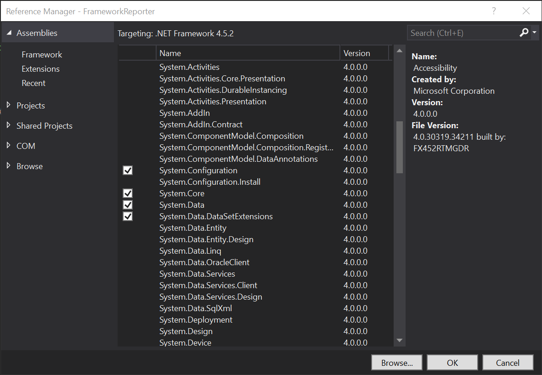The height and width of the screenshot is (375, 542).
Task: Expand the COM section
Action: point(9,145)
